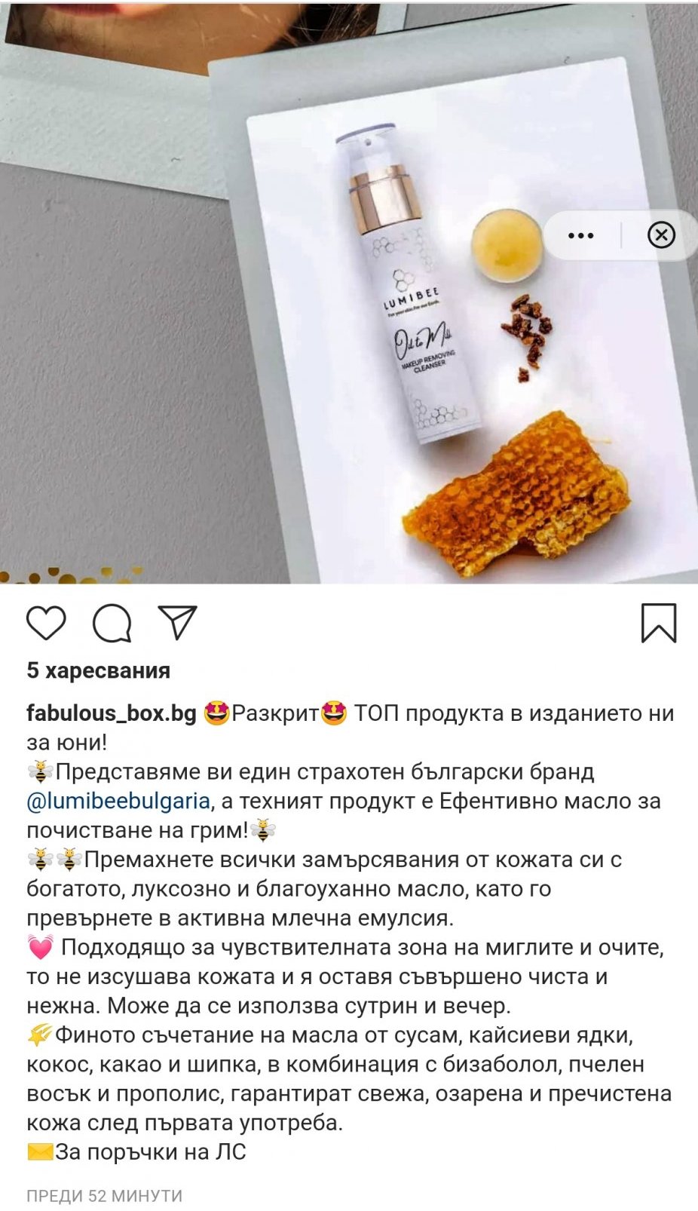Share post using paper plane icon
The width and height of the screenshot is (698, 1211).
pyautogui.click(x=178, y=623)
